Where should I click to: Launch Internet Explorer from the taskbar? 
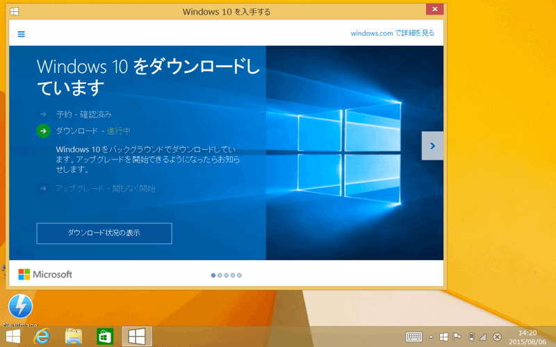tap(43, 337)
